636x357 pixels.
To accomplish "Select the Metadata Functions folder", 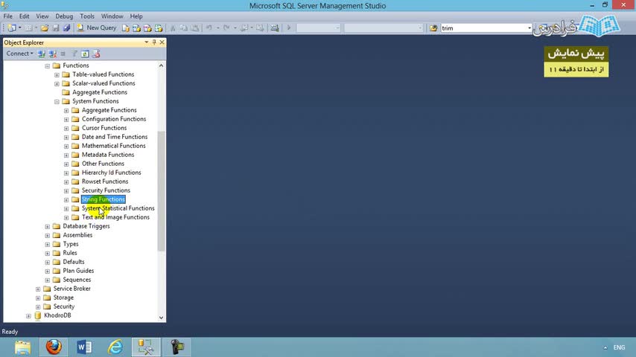I will [x=108, y=155].
